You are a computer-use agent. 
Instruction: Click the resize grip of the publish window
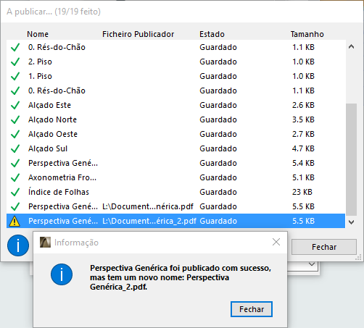pos(358,257)
